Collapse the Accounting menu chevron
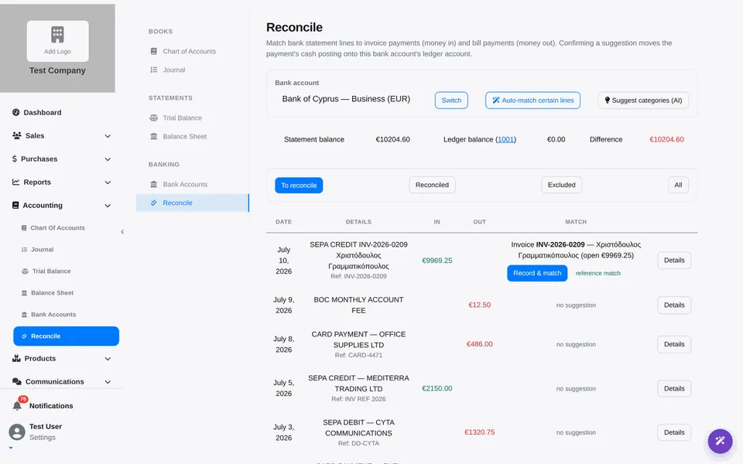 (x=108, y=206)
